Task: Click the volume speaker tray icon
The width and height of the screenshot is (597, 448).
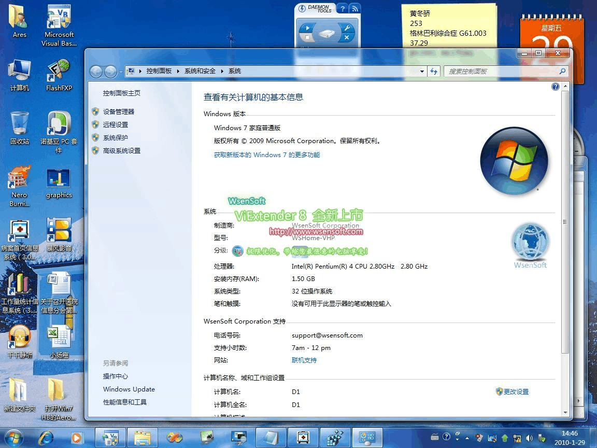Action: point(529,438)
